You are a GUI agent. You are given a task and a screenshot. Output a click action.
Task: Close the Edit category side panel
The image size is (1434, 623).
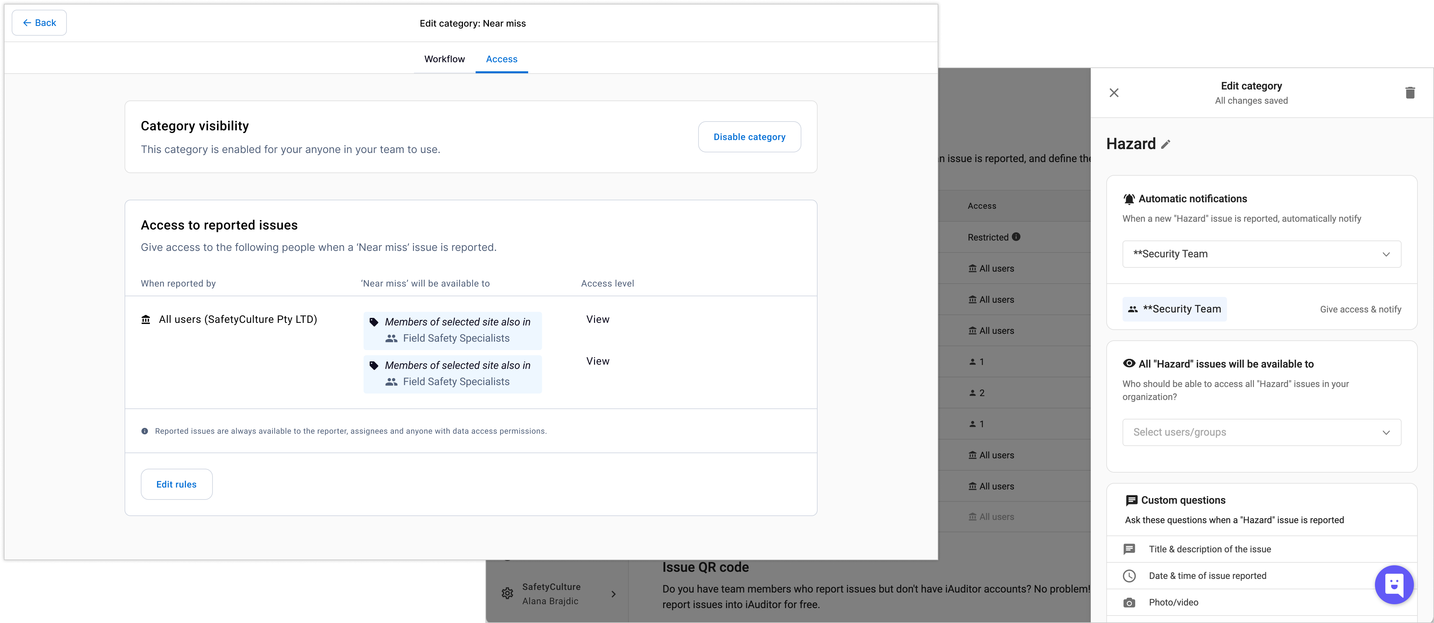point(1114,93)
